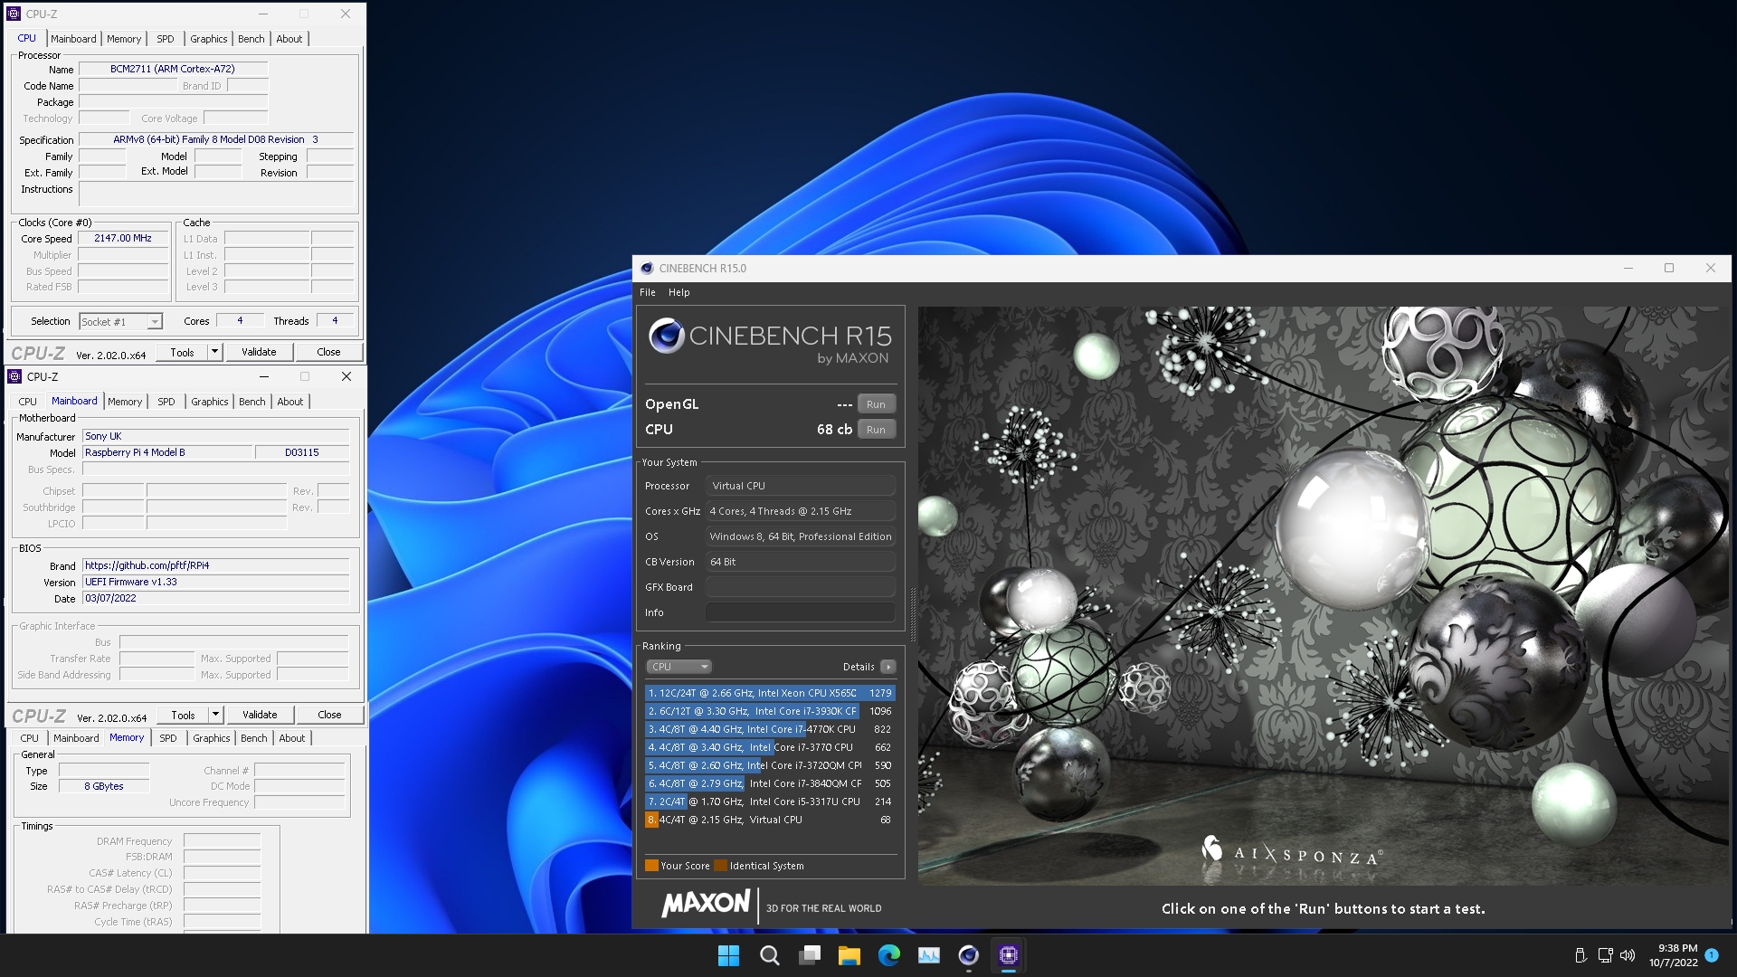Image resolution: width=1737 pixels, height=977 pixels.
Task: Switch to Mainboard tab in top CPU-Z
Action: pos(73,39)
